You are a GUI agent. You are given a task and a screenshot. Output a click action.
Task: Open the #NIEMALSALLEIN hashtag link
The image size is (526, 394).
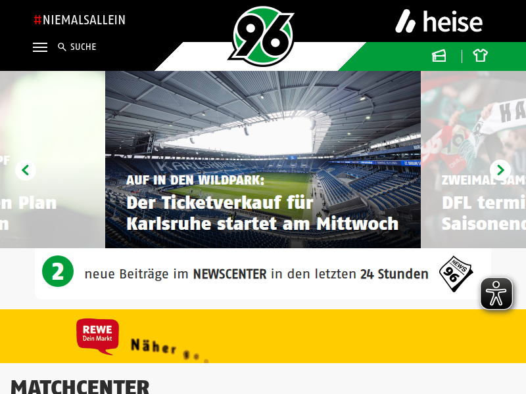click(80, 20)
